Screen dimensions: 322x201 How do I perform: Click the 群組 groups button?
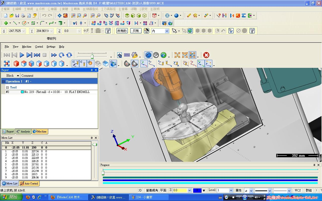(309, 190)
